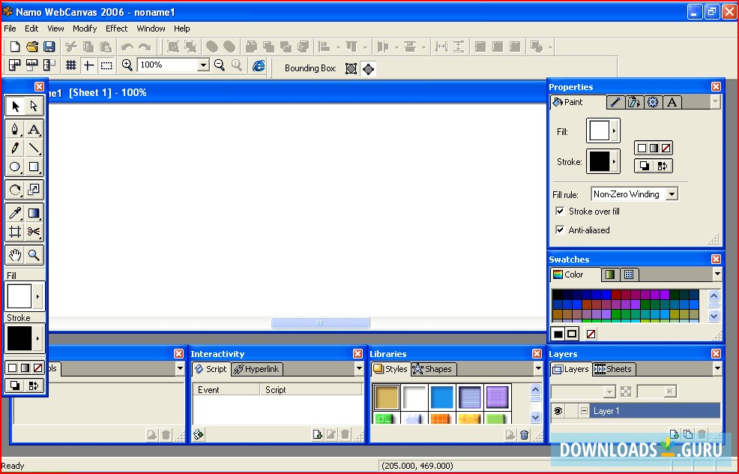Open the Swatches panel options arrow
This screenshot has width=739, height=474.
(x=717, y=274)
